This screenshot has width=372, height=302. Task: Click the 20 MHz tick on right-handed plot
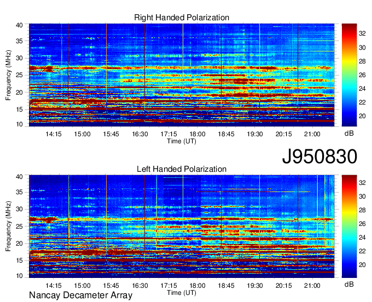(x=19, y=92)
